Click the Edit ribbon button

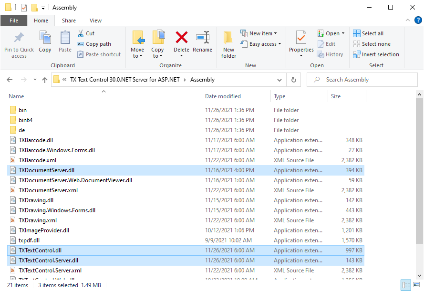click(326, 44)
